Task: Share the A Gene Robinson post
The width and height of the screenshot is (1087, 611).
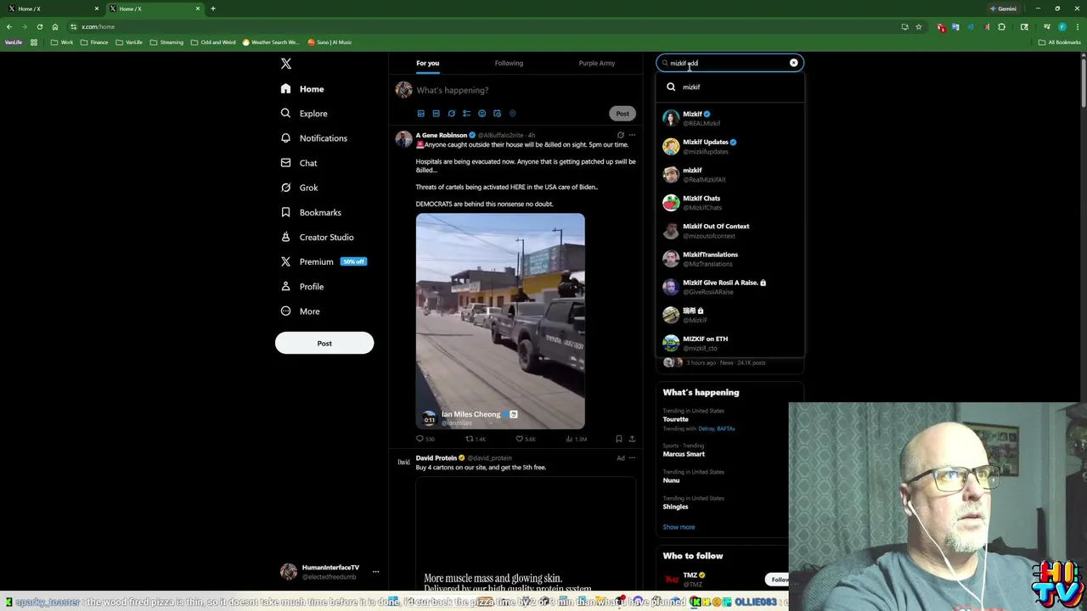Action: 632,439
